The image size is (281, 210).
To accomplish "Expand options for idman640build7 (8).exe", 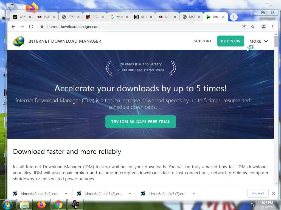I will click(130, 194).
